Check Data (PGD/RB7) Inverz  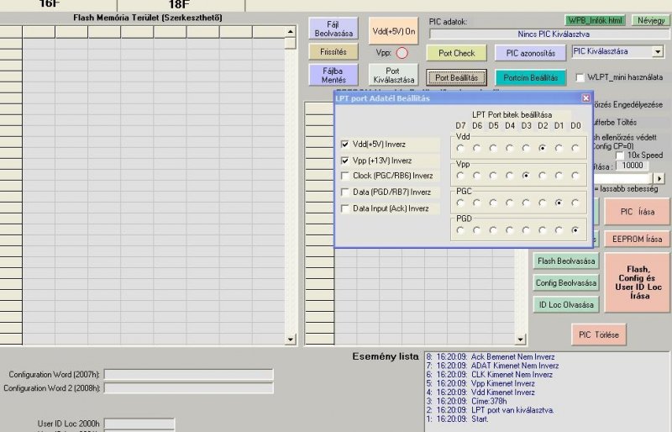tap(345, 192)
